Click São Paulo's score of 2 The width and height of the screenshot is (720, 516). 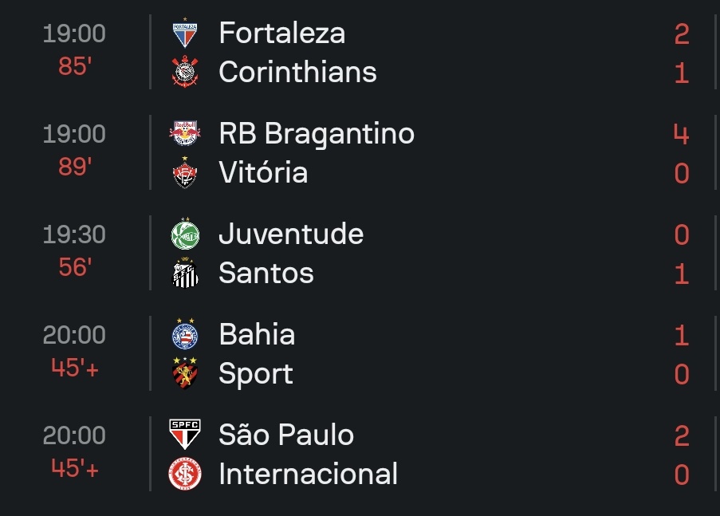(x=681, y=435)
